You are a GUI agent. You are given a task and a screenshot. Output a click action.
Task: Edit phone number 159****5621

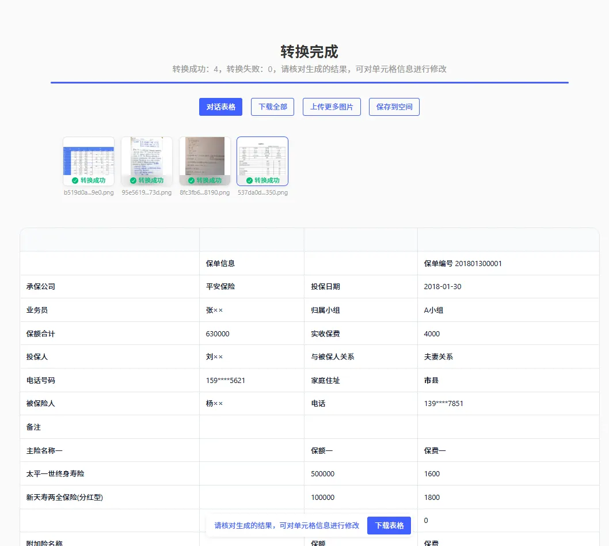[x=252, y=380]
